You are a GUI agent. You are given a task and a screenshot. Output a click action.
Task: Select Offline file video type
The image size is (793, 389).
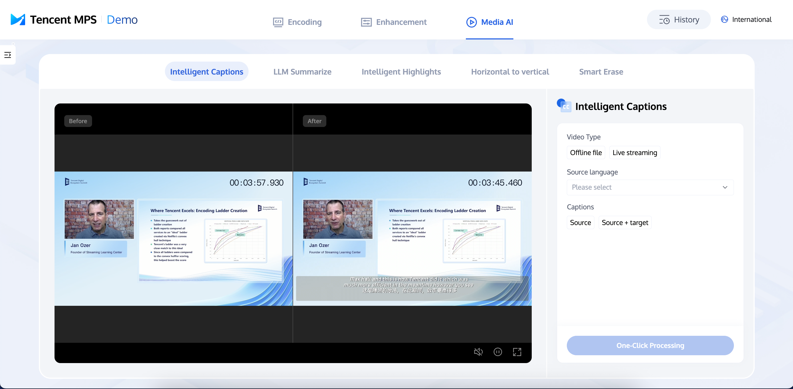coord(585,153)
